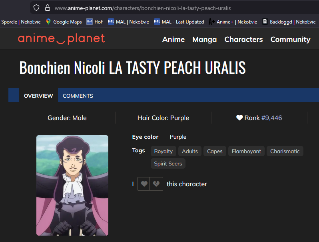Viewport: 319px width, 242px height.
Task: Click the Capes tag
Action: 215,151
